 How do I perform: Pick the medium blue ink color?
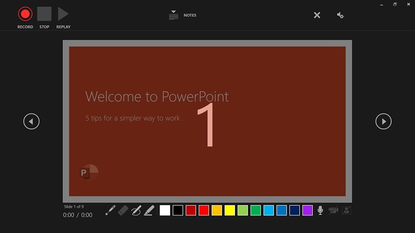(282, 210)
